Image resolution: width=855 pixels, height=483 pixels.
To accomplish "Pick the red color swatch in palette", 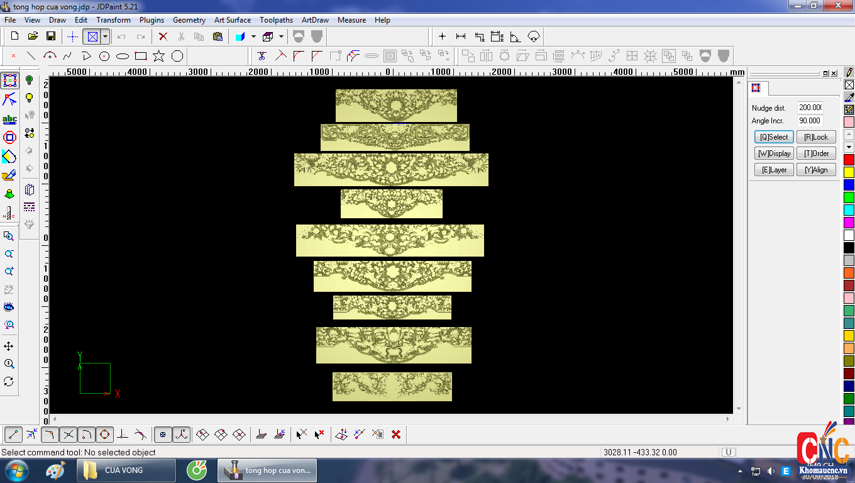I will pos(849,160).
